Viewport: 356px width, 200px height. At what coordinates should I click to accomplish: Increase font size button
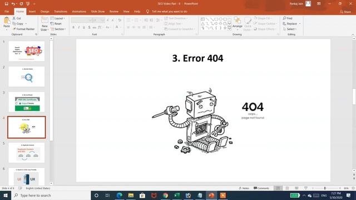tap(107, 21)
